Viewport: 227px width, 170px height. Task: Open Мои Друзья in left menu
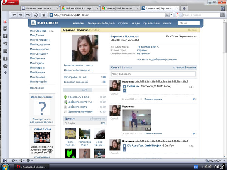[37, 35]
